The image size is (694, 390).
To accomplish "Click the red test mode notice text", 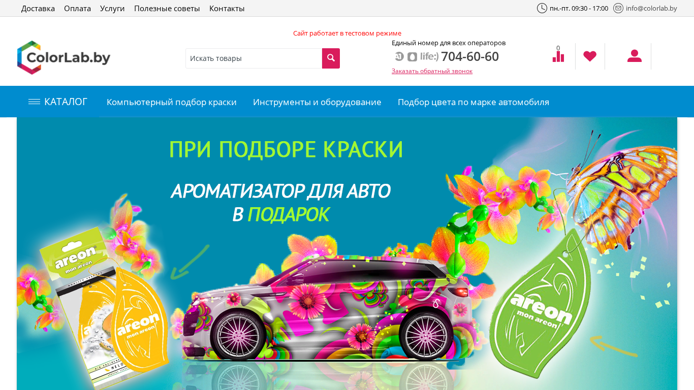I will [x=347, y=34].
